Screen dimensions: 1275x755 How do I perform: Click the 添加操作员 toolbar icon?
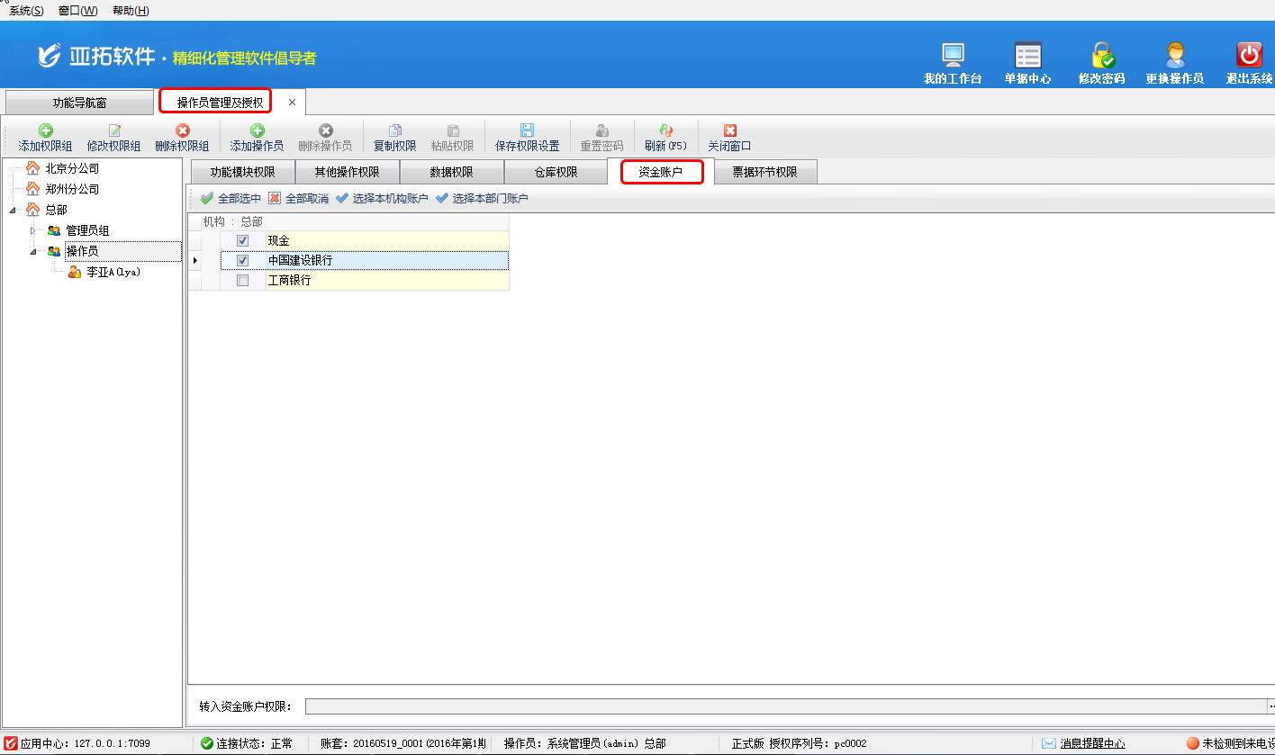tap(257, 131)
